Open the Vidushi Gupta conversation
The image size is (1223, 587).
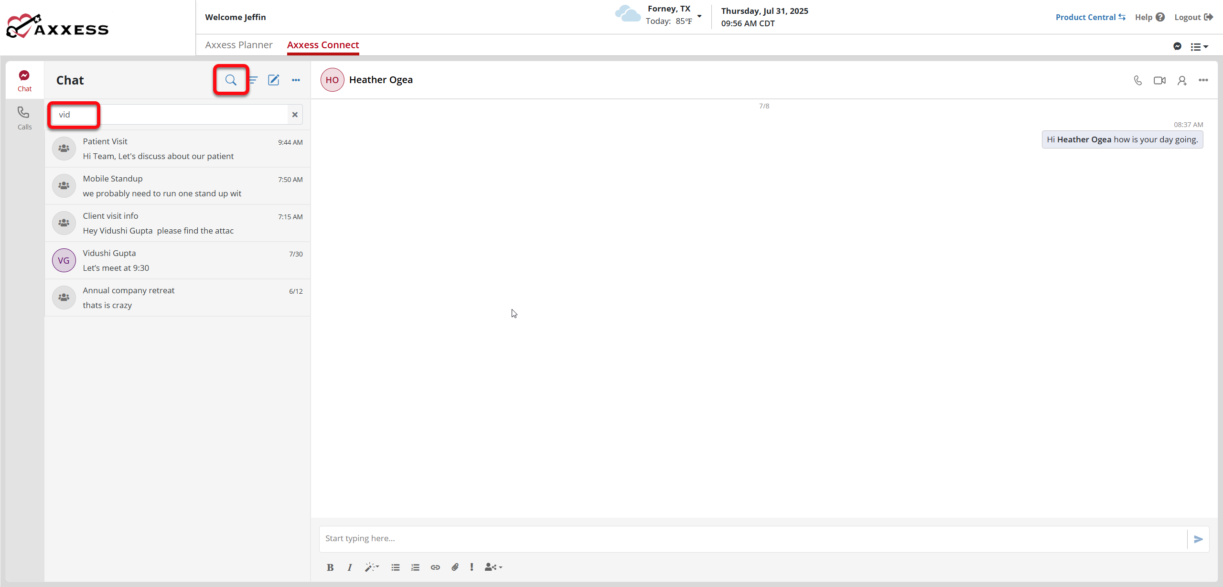point(177,260)
